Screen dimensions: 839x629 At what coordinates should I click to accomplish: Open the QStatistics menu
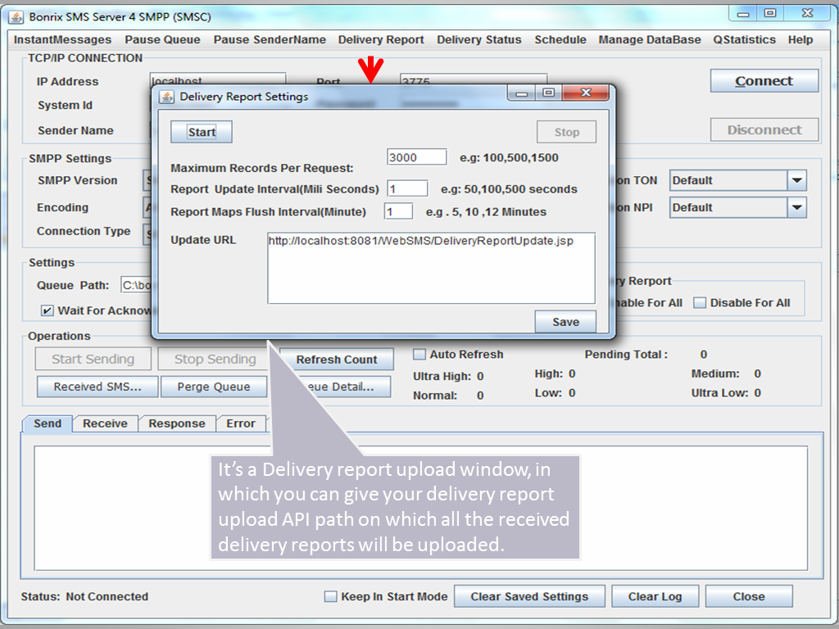[744, 39]
